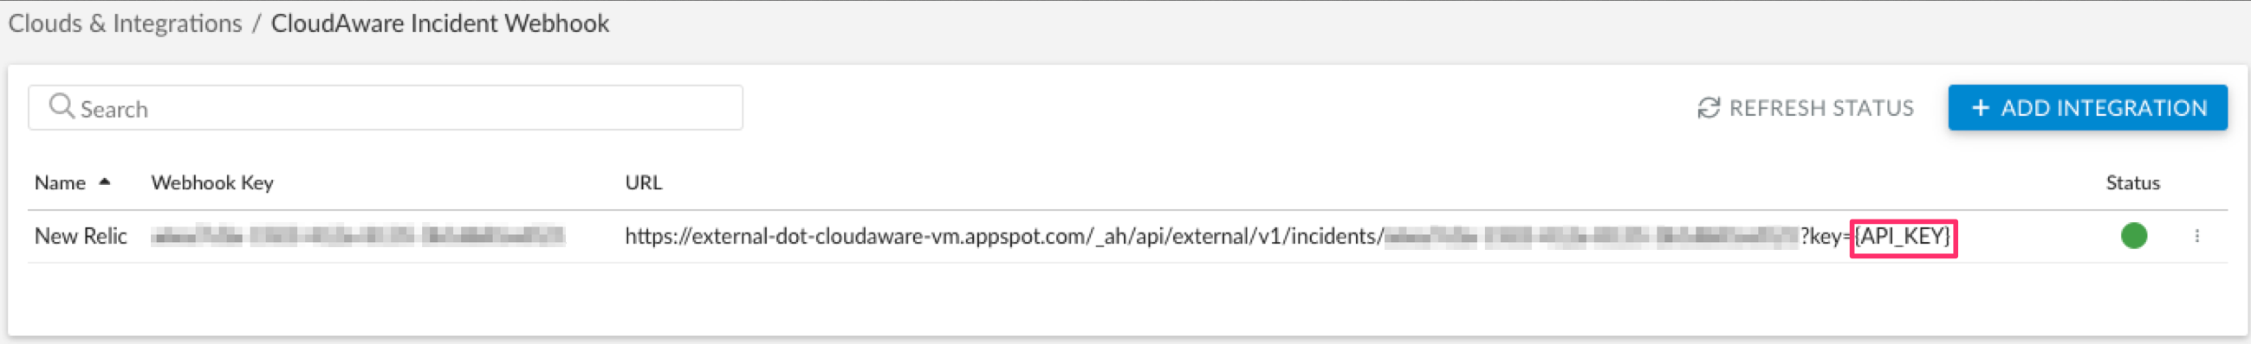The image size is (2251, 344).
Task: Select the New Relic integration name
Action: [x=81, y=236]
